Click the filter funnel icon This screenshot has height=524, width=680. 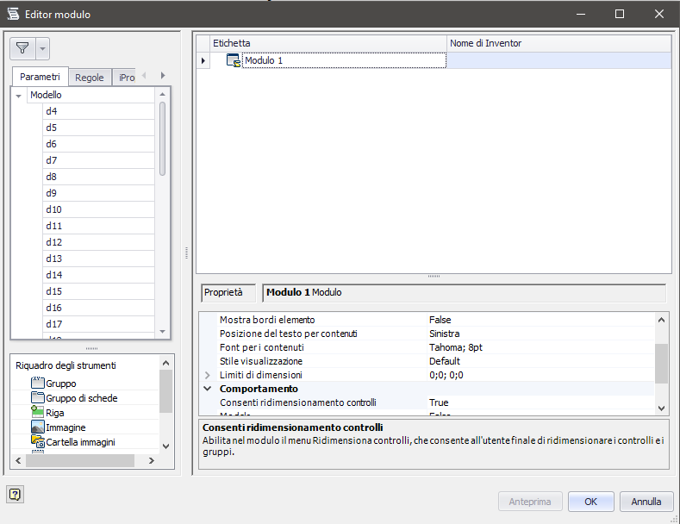point(22,48)
